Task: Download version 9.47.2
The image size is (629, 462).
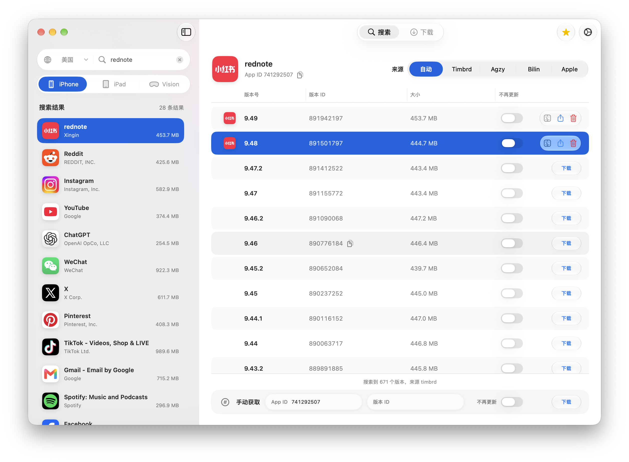Action: coord(566,168)
